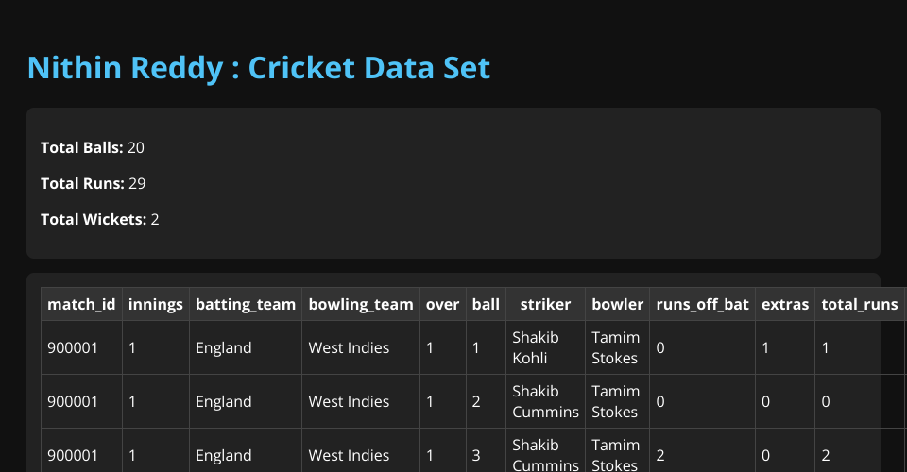Click the Total Balls statistic line

(93, 147)
